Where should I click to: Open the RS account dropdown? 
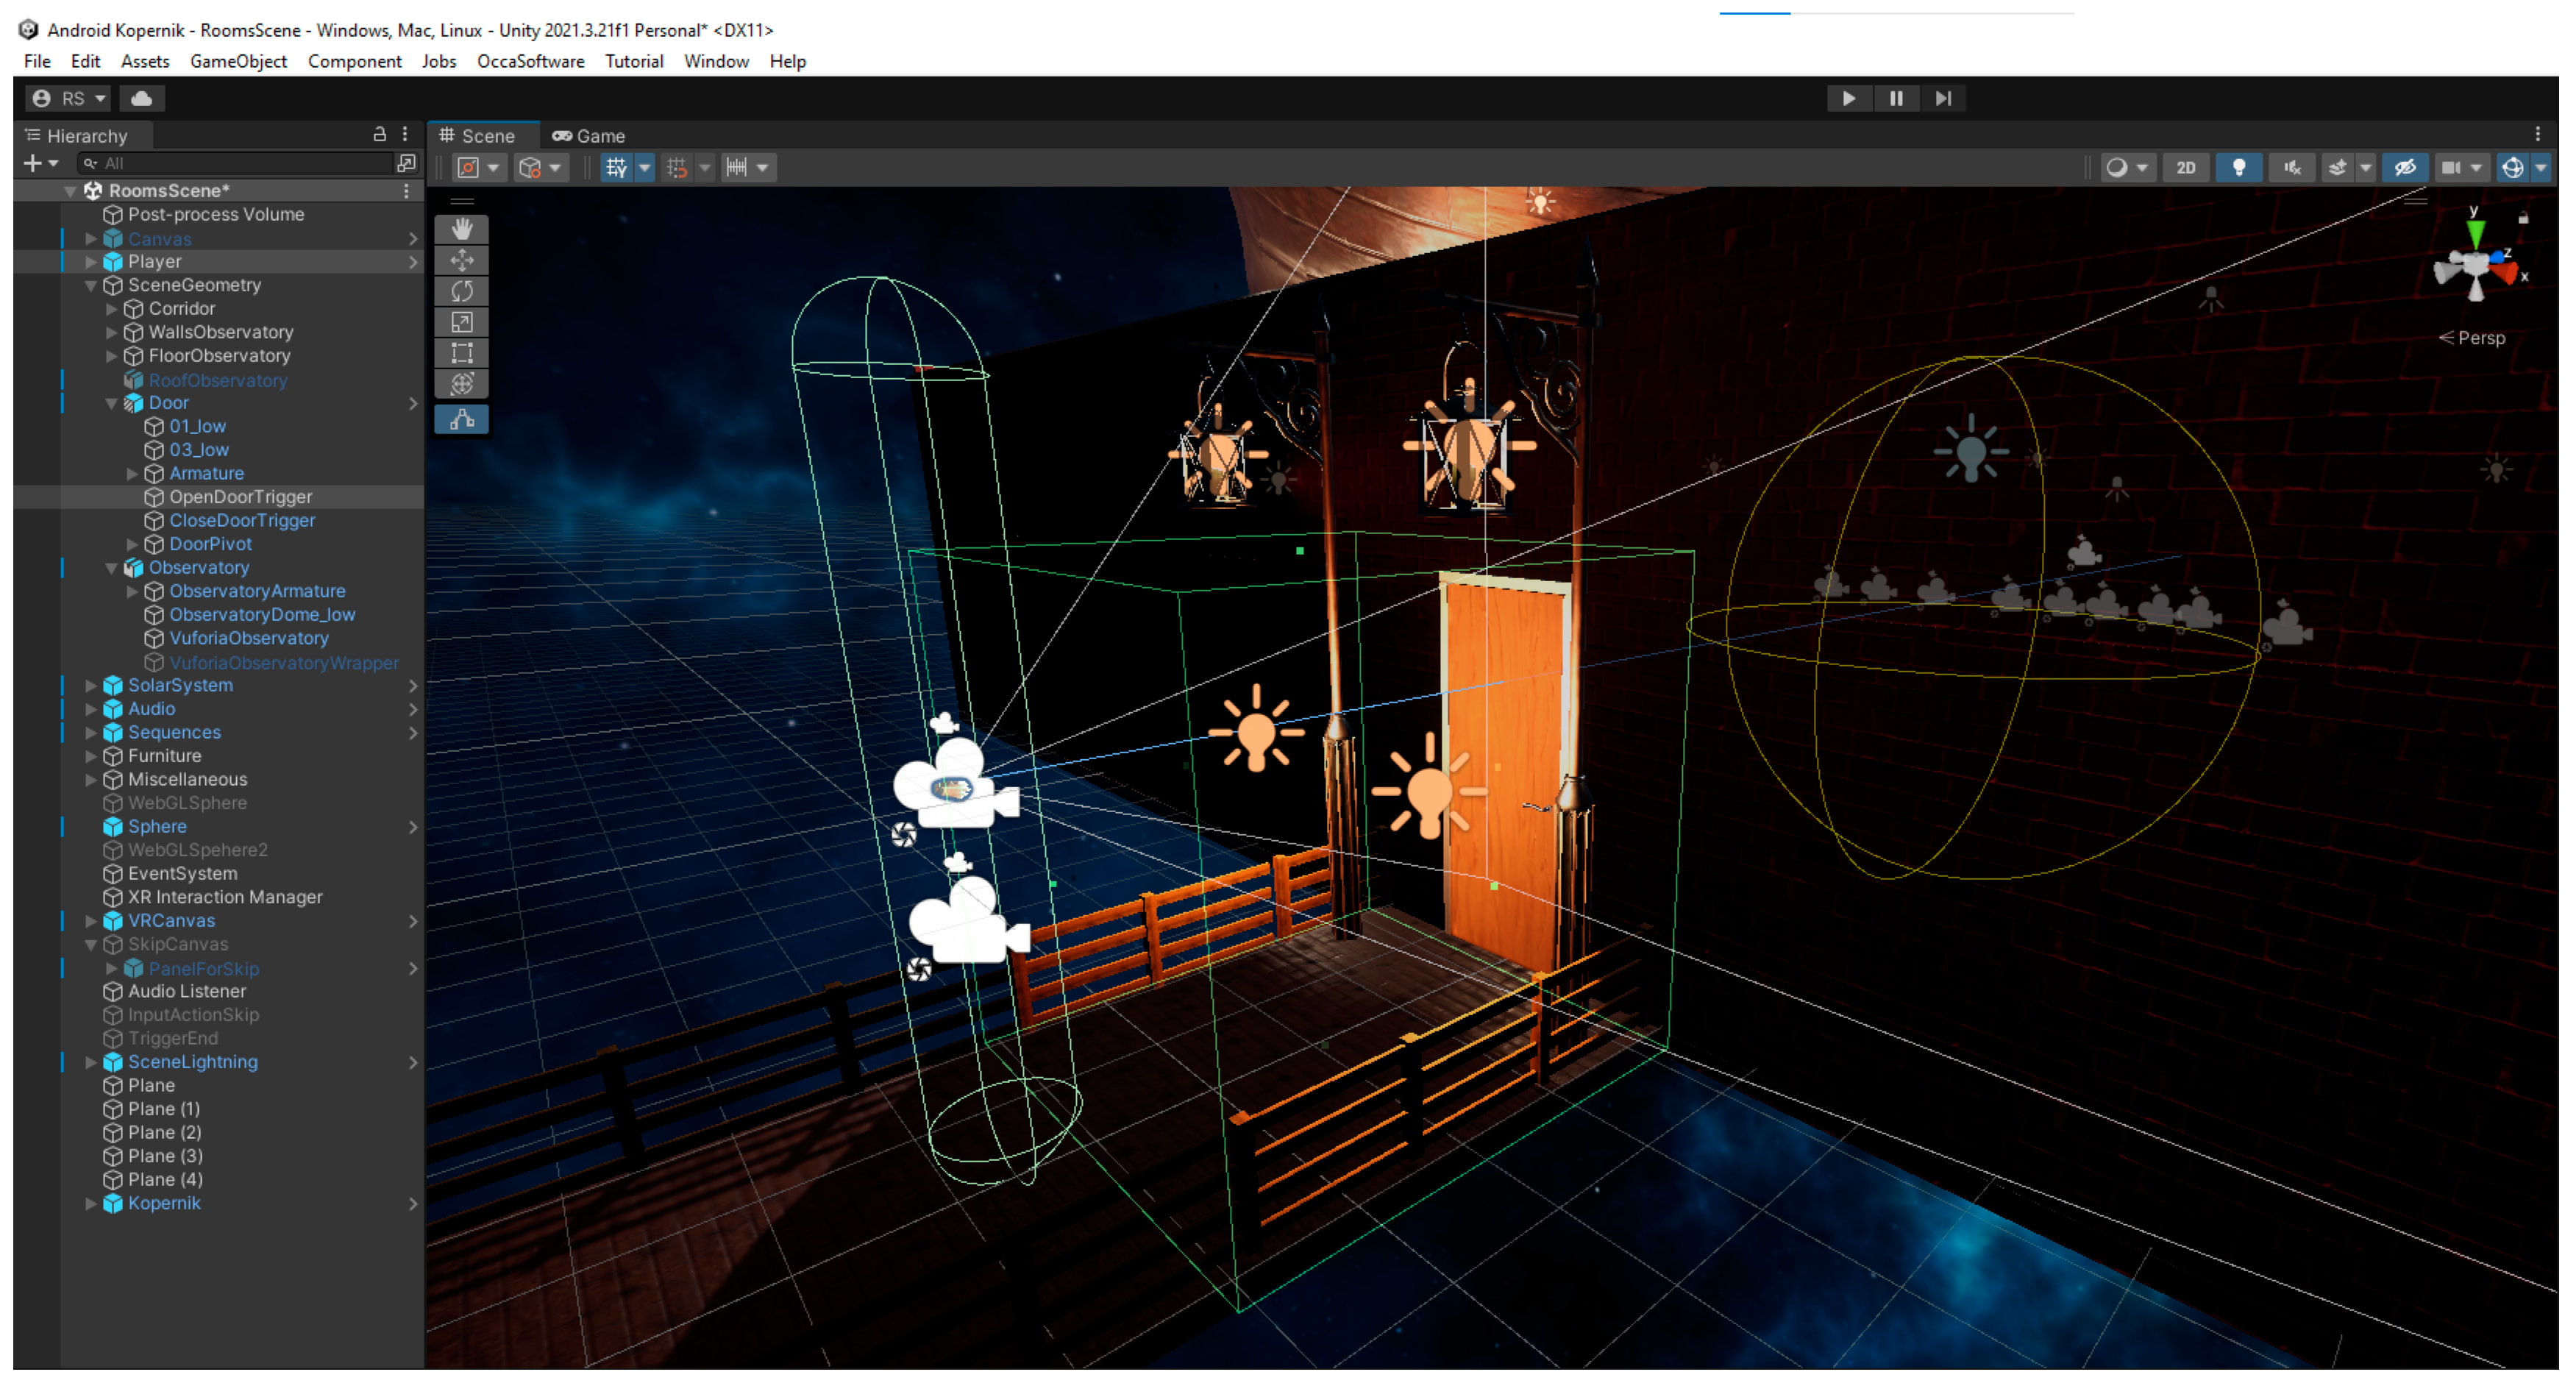click(x=70, y=98)
